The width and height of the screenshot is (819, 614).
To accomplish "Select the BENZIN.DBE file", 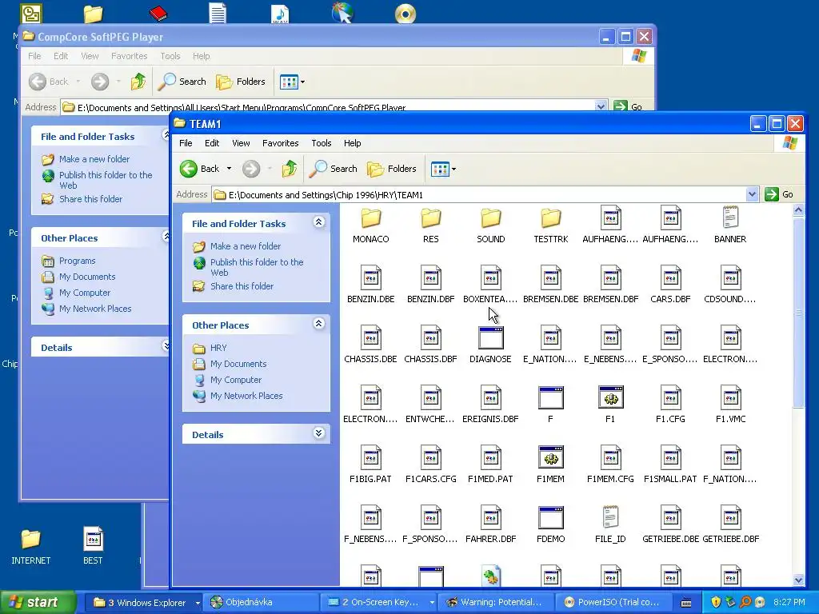I will pyautogui.click(x=370, y=285).
